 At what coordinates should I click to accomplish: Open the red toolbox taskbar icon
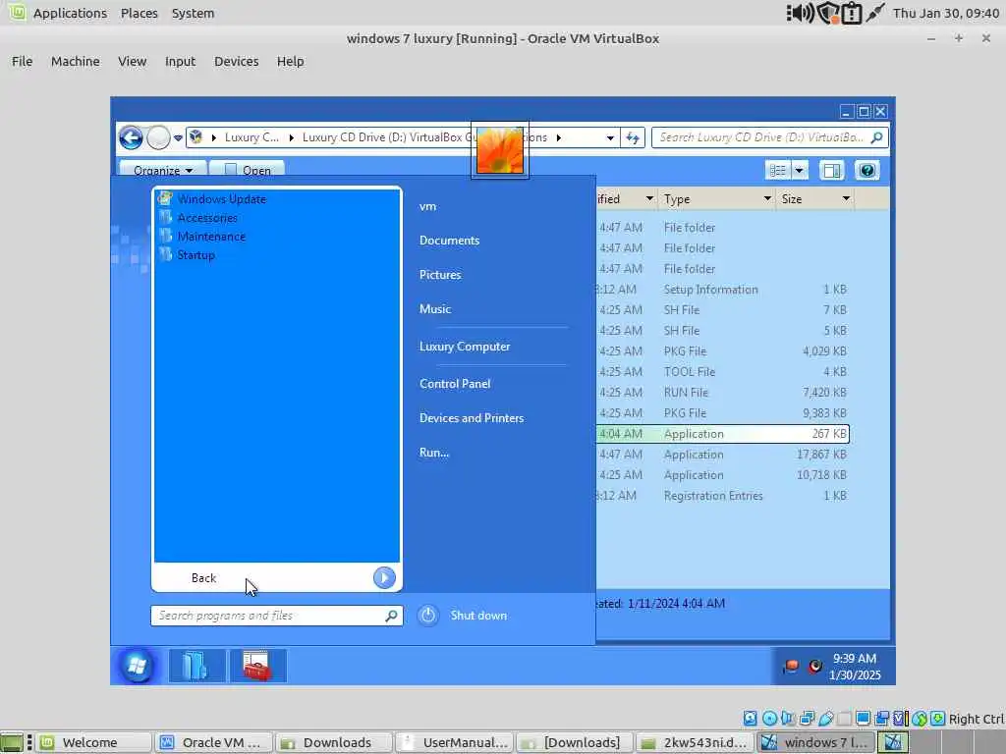pyautogui.click(x=257, y=666)
